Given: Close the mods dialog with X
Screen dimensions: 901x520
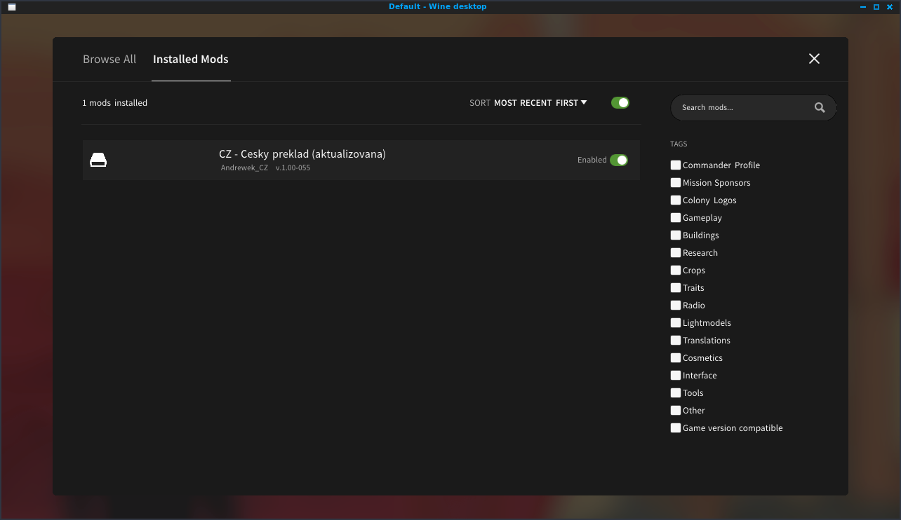Looking at the screenshot, I should tap(814, 59).
